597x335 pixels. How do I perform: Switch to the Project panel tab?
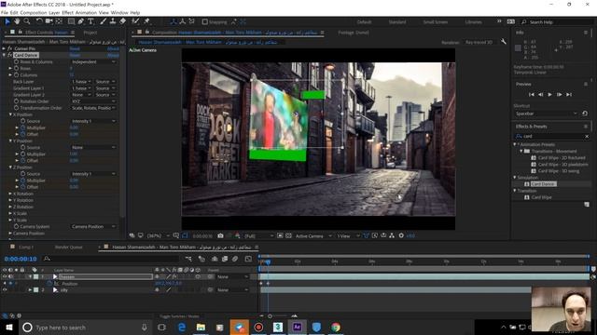[x=90, y=33]
